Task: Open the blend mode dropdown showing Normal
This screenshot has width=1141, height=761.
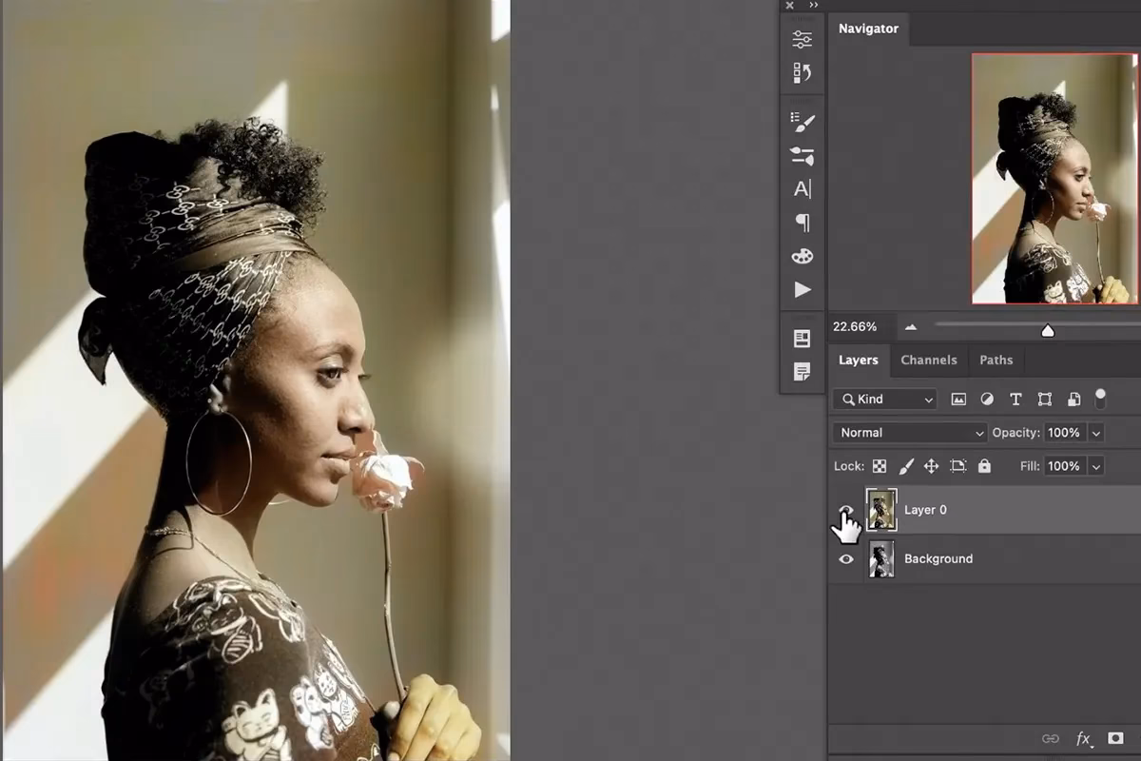Action: coord(908,432)
